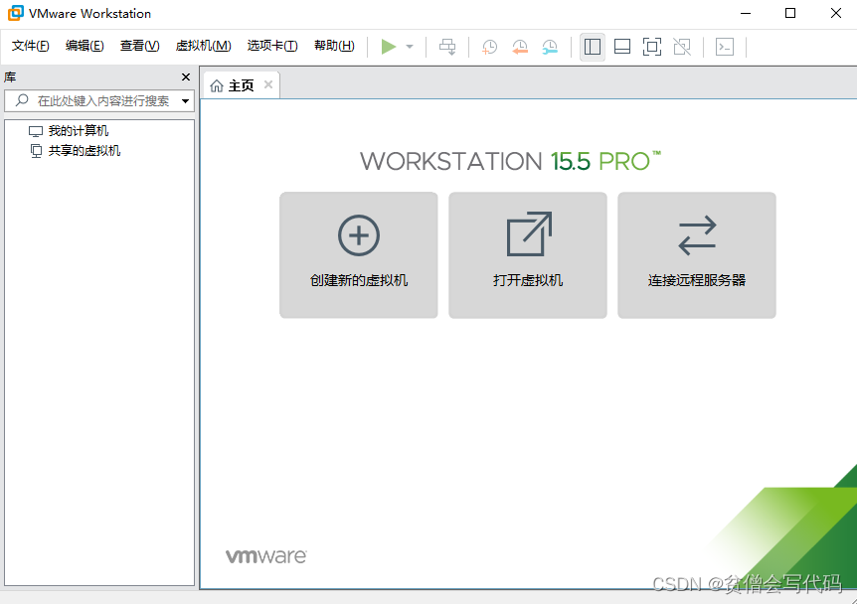Viewport: 857px width, 604px height.
Task: Close the VMware Workstation window
Action: (836, 13)
